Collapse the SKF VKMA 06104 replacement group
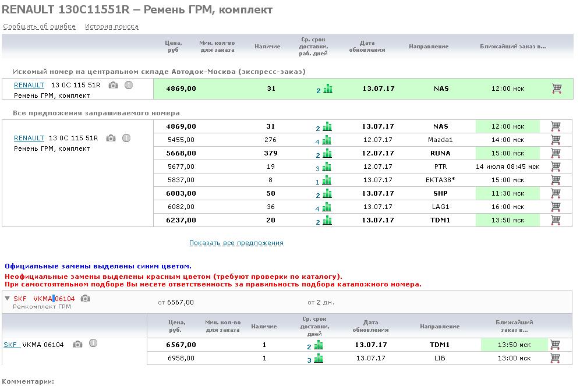580x386 pixels. coord(7,299)
